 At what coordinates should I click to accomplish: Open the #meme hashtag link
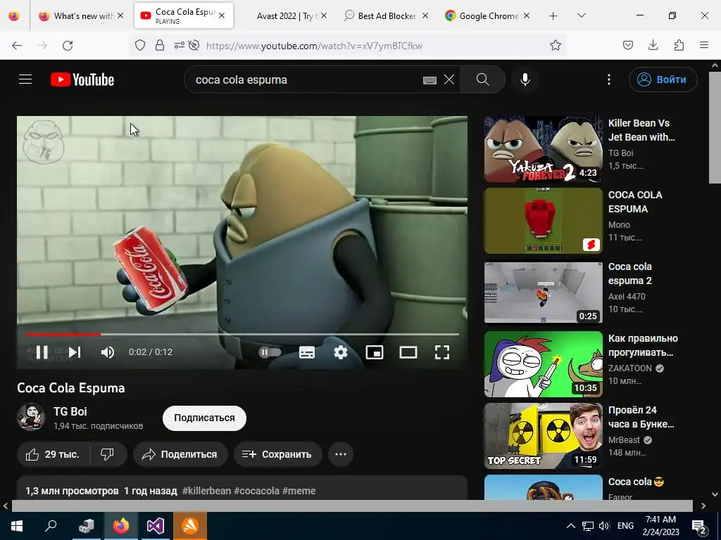coord(299,491)
